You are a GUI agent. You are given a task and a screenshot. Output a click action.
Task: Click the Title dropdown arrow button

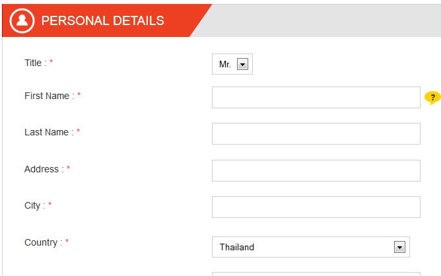click(x=242, y=64)
